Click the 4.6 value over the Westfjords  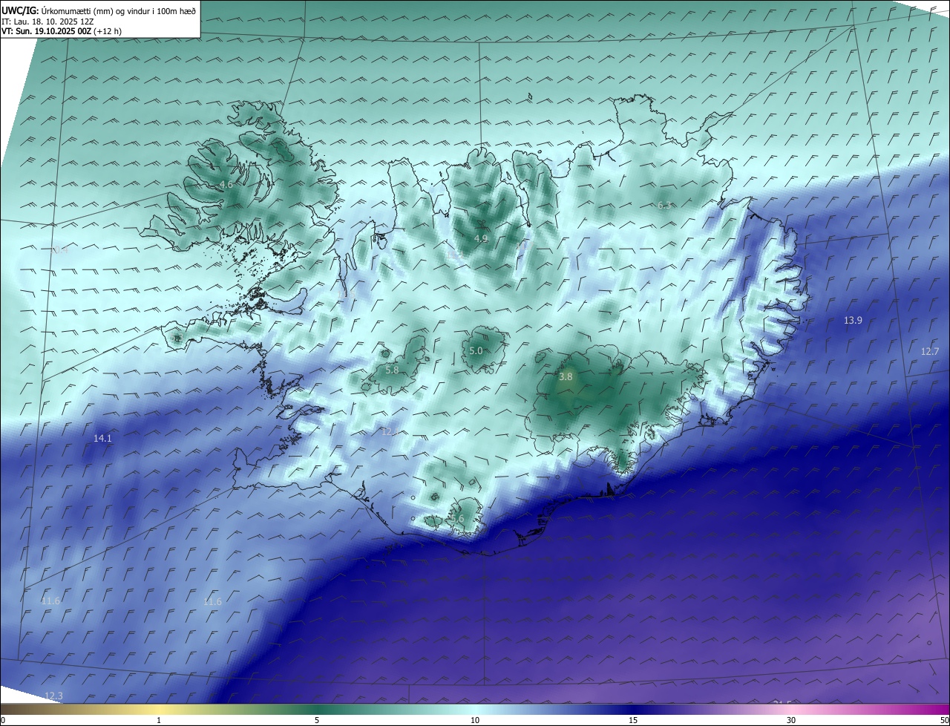[226, 184]
